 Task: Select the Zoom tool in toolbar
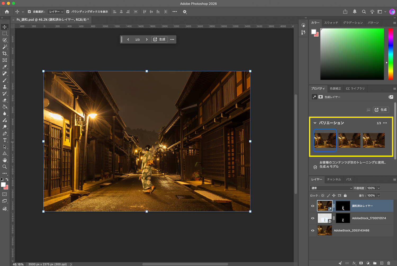[x=5, y=167]
